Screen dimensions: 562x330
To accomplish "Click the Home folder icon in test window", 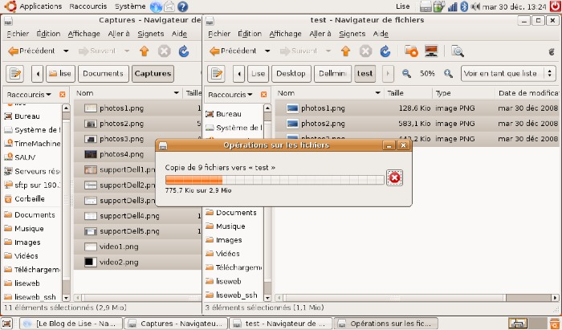I will (x=411, y=51).
